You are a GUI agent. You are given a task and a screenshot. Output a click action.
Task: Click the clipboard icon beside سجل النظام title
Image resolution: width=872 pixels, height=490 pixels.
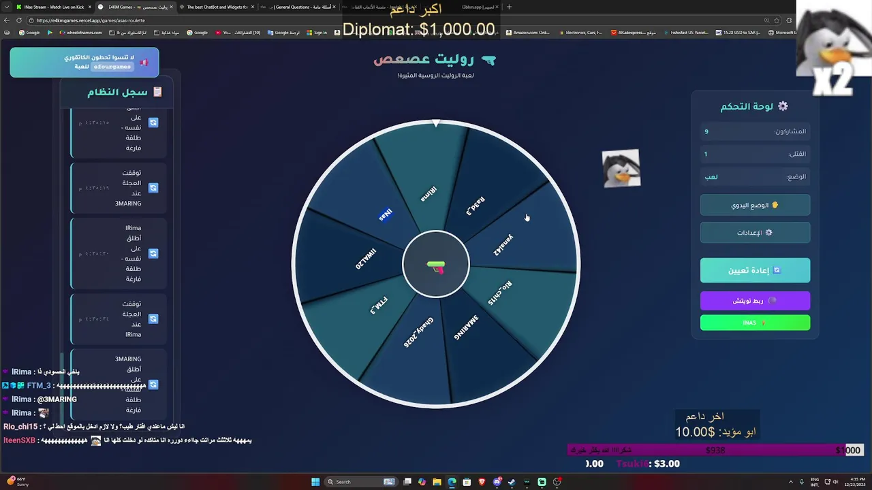click(x=157, y=92)
